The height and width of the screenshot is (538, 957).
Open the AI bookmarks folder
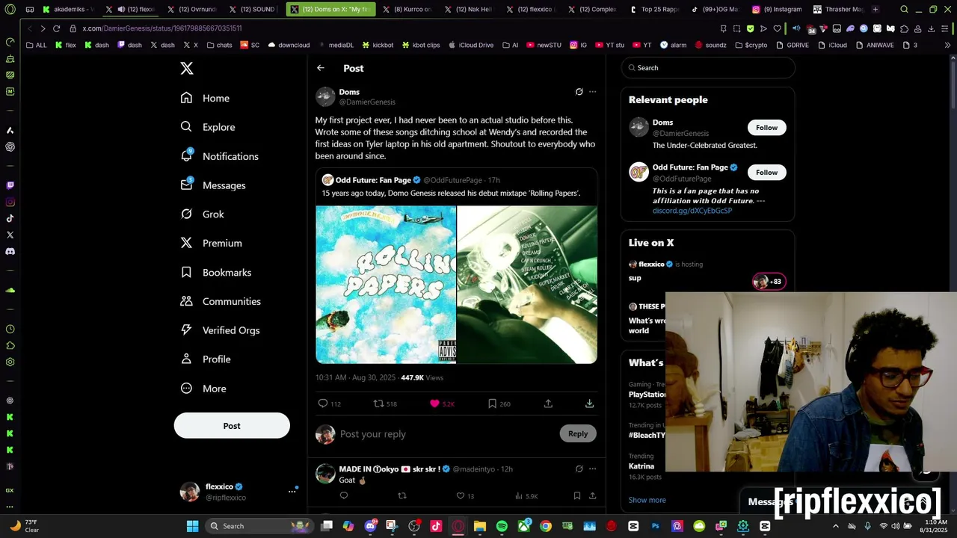pyautogui.click(x=510, y=45)
